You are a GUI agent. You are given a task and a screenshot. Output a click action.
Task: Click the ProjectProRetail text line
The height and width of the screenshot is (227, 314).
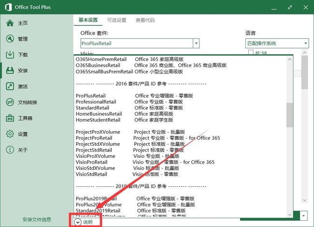click(x=148, y=138)
